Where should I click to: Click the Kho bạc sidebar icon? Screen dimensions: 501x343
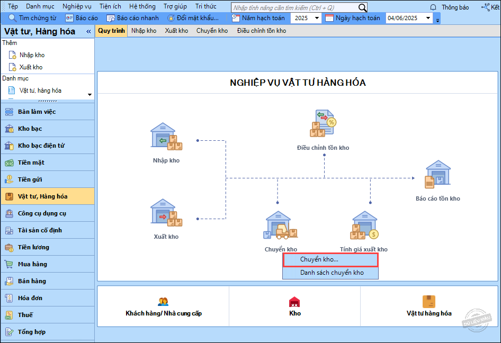pos(9,129)
